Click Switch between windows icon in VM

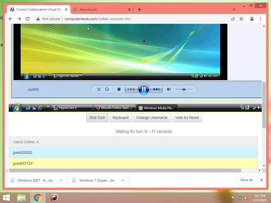click(34, 108)
